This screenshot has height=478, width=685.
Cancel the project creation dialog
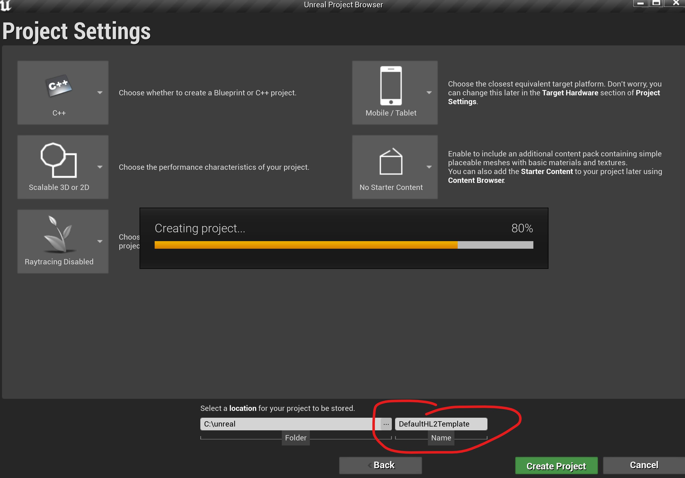[644, 465]
